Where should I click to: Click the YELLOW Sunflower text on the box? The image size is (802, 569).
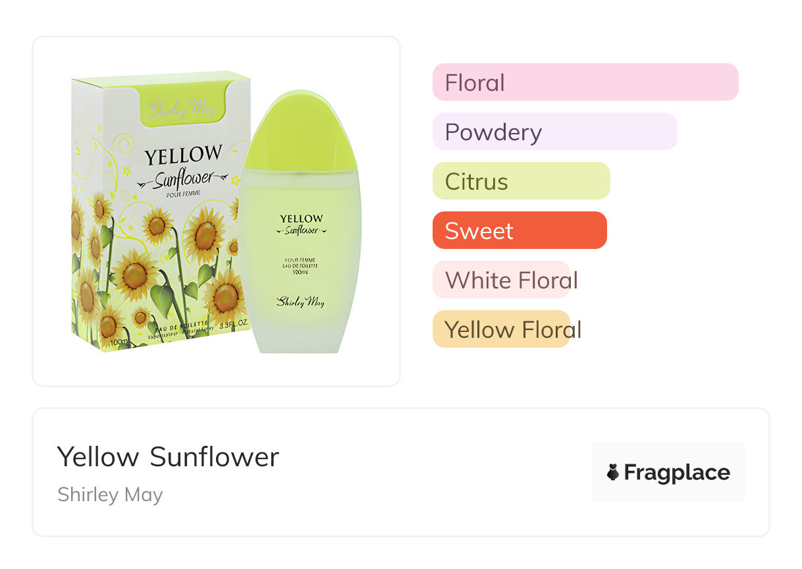pos(183,166)
